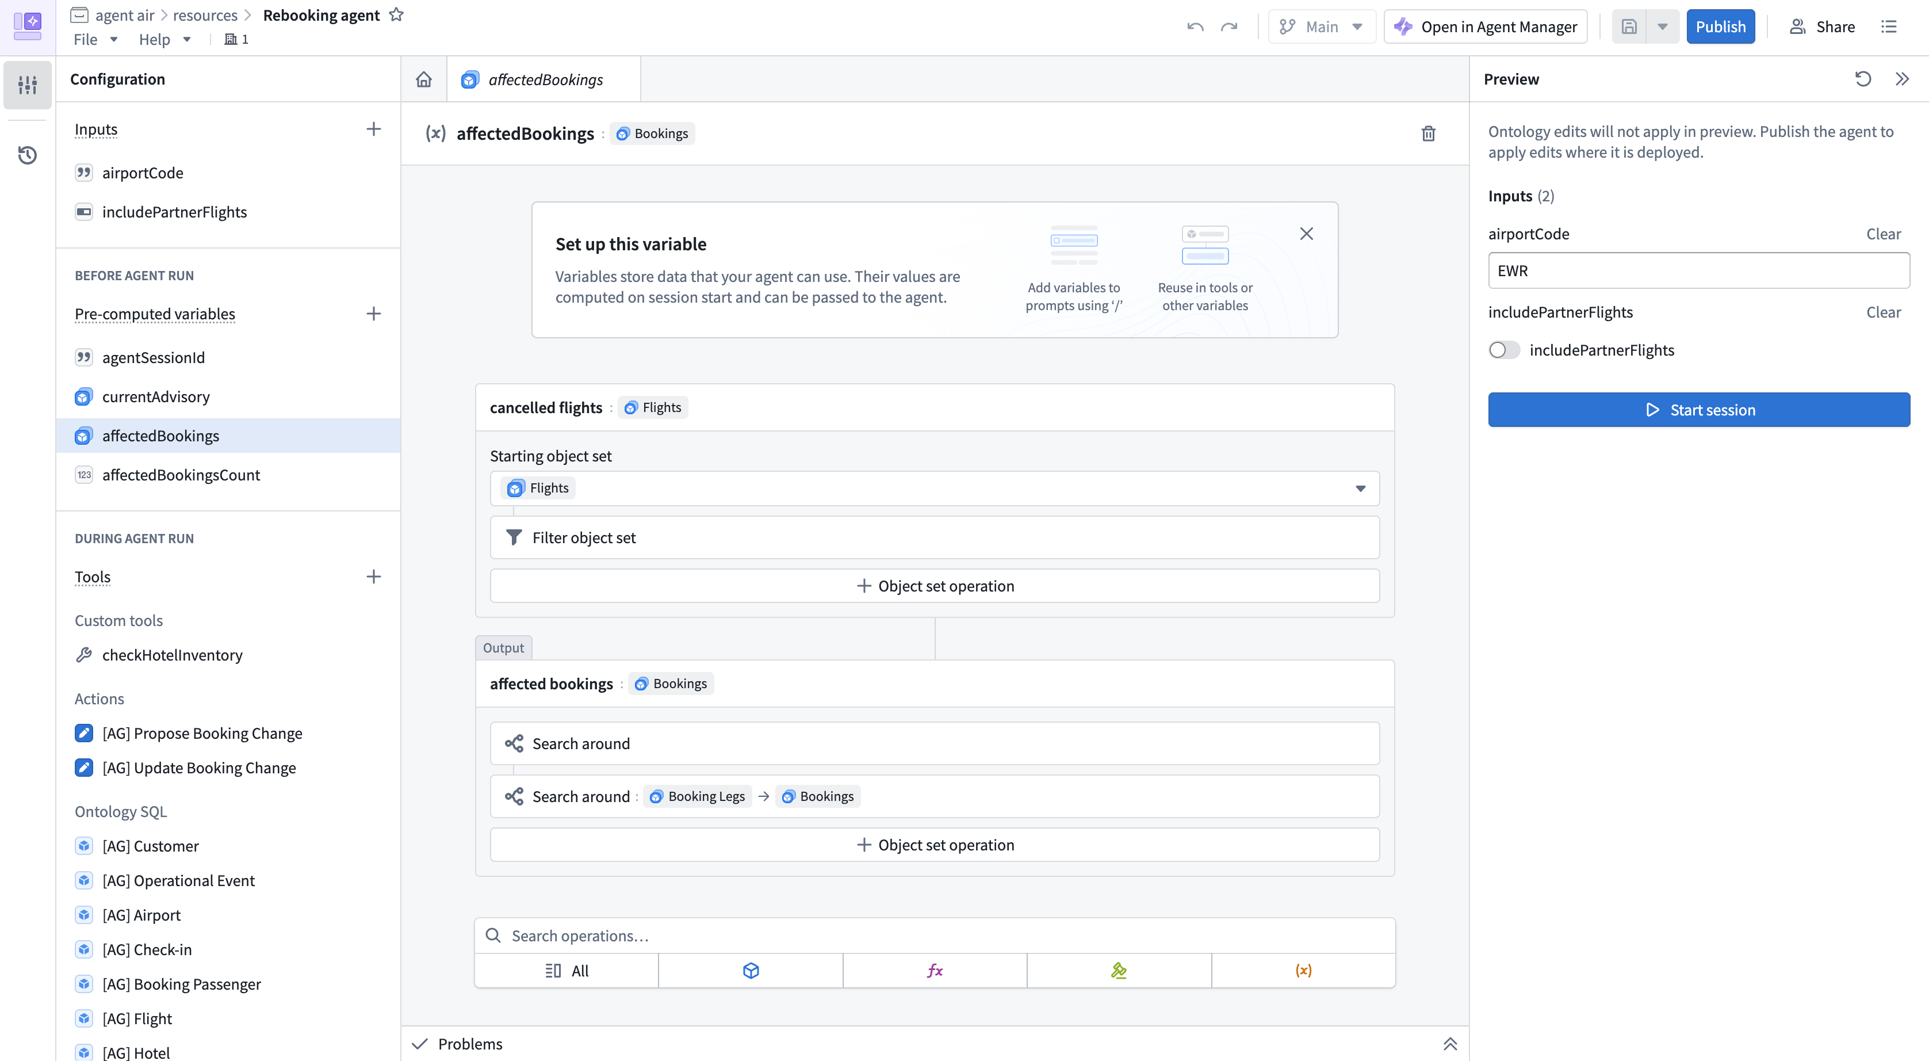
Task: Add Object set operation under cancelled flights
Action: (934, 586)
